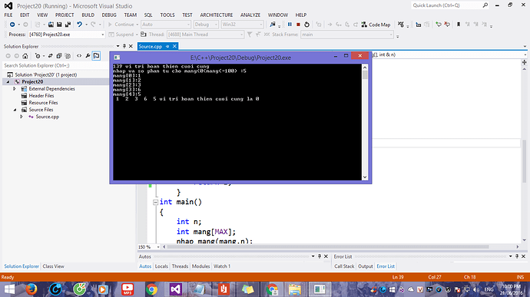The image size is (530, 297).
Task: Click the Break All pause debugging icon
Action: click(x=290, y=25)
